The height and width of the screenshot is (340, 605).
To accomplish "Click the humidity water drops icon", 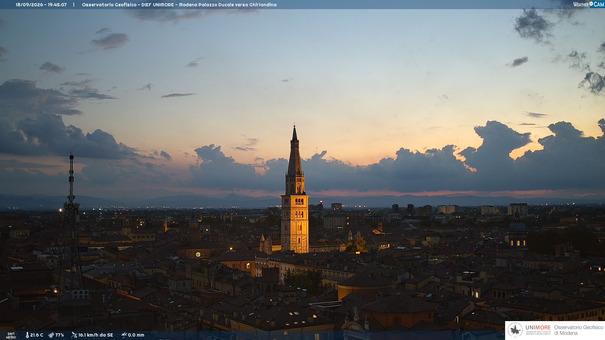I will 51,335.
